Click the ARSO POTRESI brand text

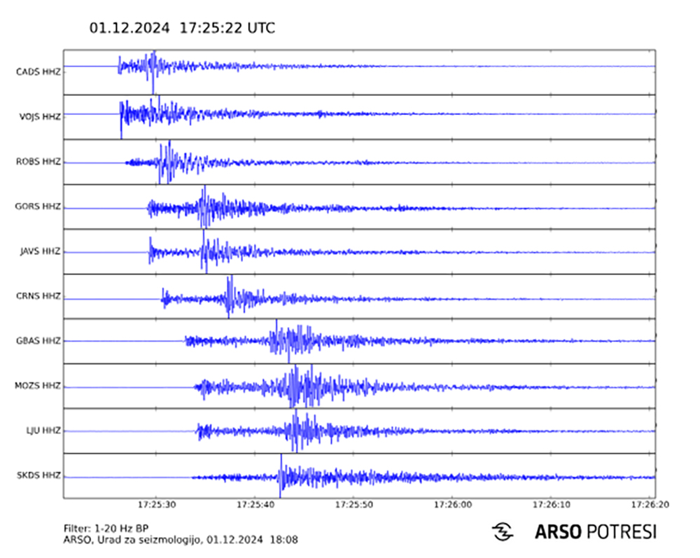tap(595, 531)
